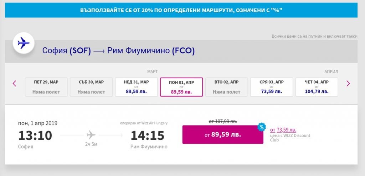Choose Sunday 31 March for 89,59 лв.
The height and width of the screenshot is (176, 365).
click(x=136, y=87)
